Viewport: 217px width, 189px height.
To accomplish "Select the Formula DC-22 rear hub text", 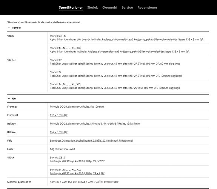I will tap(95, 124).
